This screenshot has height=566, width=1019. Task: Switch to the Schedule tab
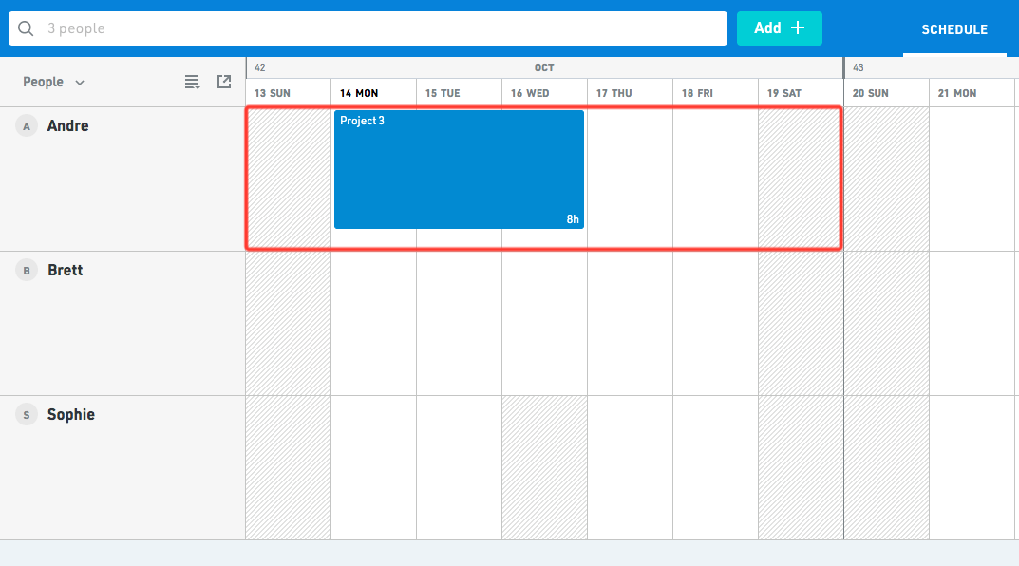click(x=954, y=29)
